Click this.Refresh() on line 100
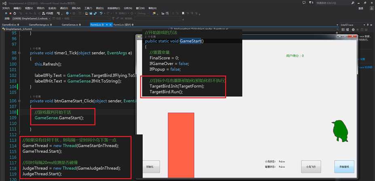This screenshot has height=181, width=375. click(x=48, y=64)
